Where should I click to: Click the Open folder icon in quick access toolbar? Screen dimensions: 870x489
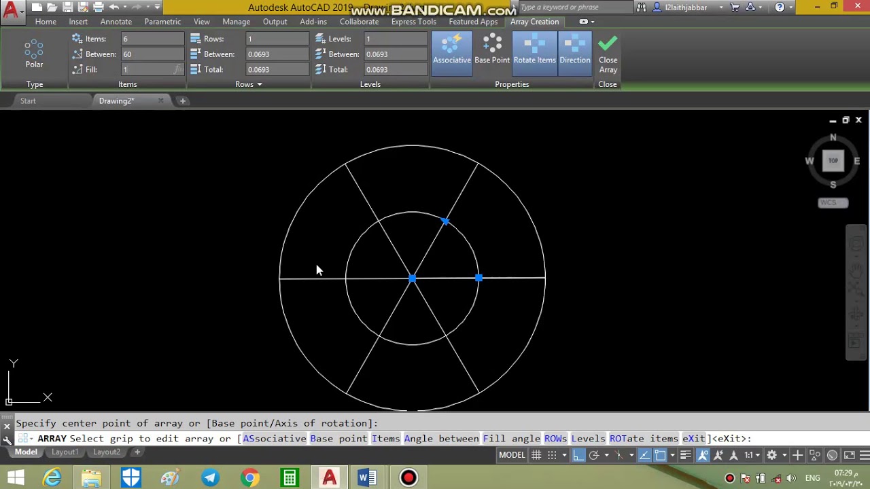pos(52,7)
